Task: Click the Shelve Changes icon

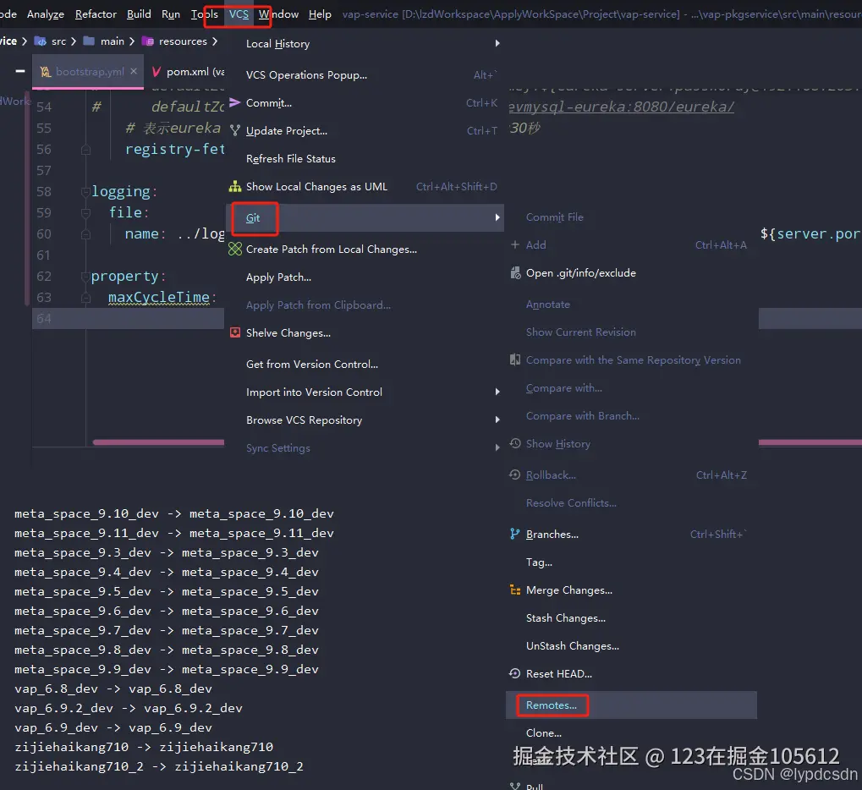Action: click(x=234, y=332)
